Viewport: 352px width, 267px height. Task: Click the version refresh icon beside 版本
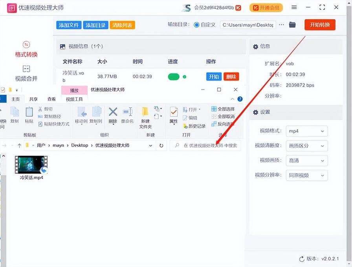pyautogui.click(x=302, y=259)
